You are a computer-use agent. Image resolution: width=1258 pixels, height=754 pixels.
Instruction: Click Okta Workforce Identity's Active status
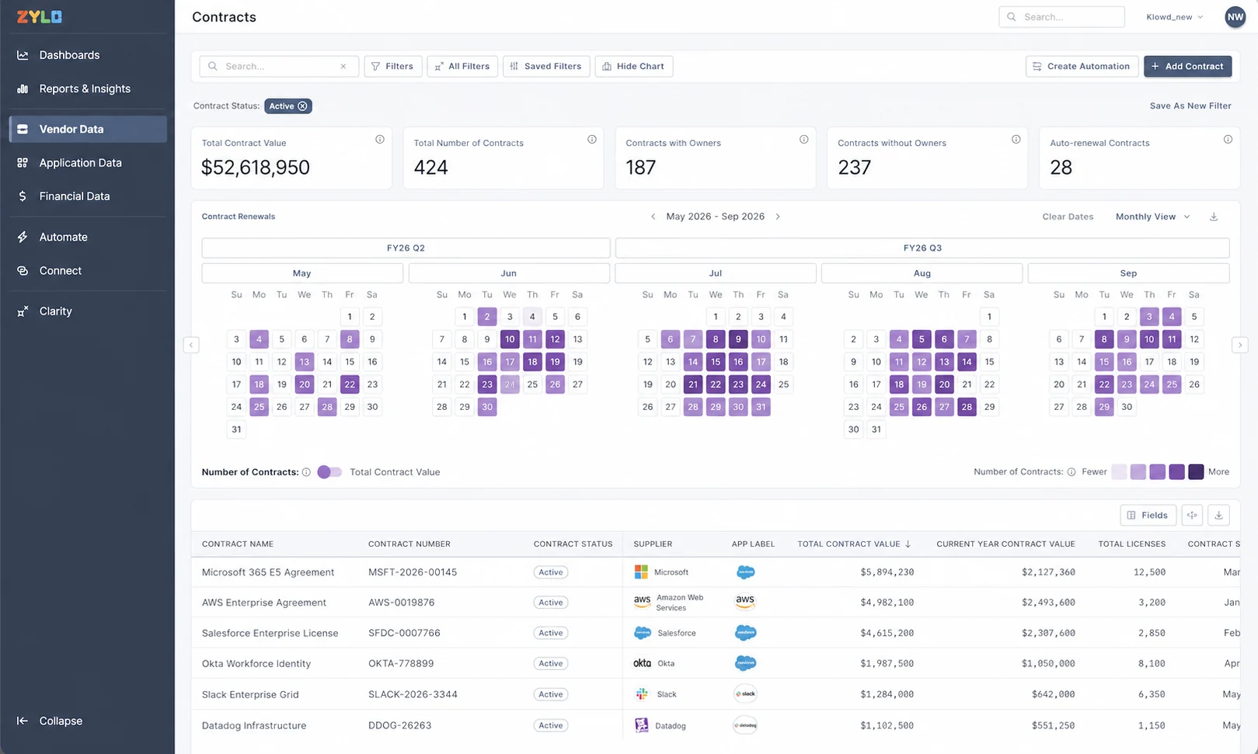coord(551,664)
